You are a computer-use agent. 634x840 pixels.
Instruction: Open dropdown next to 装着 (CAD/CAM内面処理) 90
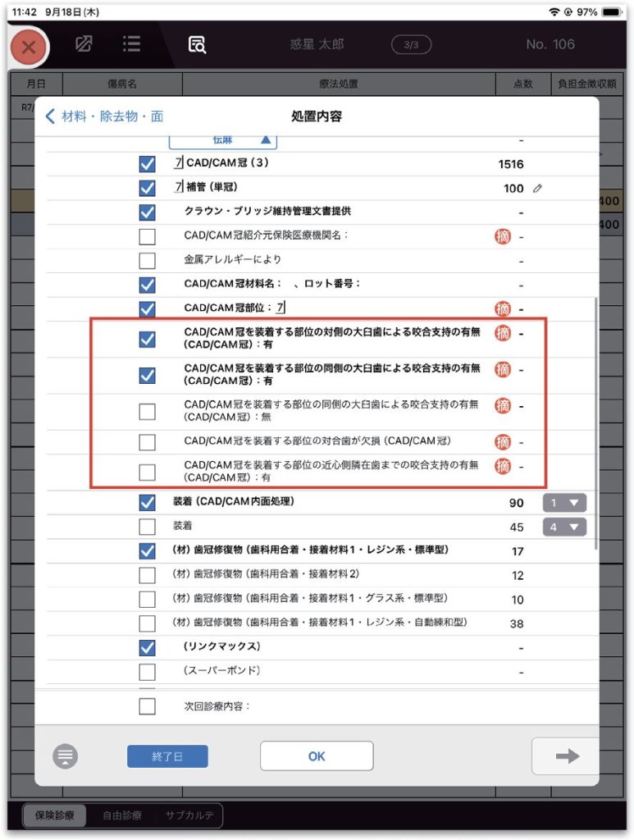click(x=563, y=503)
